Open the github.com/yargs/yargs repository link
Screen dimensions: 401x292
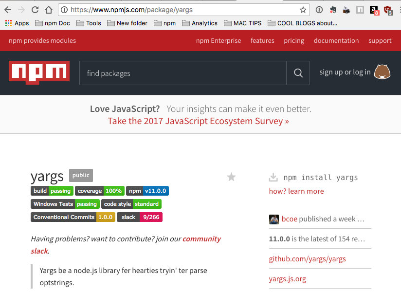click(x=307, y=259)
